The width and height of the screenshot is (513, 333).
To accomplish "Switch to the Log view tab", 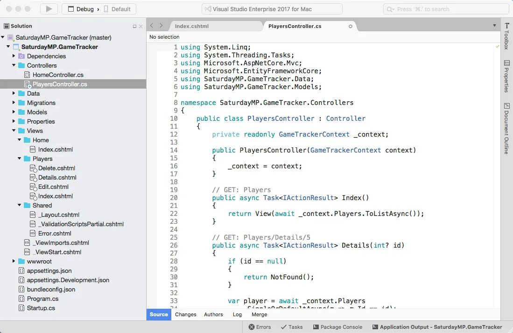I will pos(237,314).
